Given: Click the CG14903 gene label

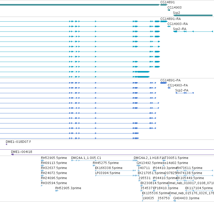Looking at the screenshot, I should coord(175,8).
